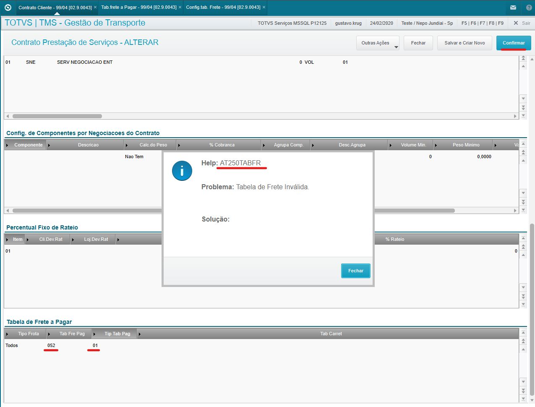Viewport: 535px width, 407px height.
Task: Click the 24/02/2020 date in header
Action: pos(381,23)
